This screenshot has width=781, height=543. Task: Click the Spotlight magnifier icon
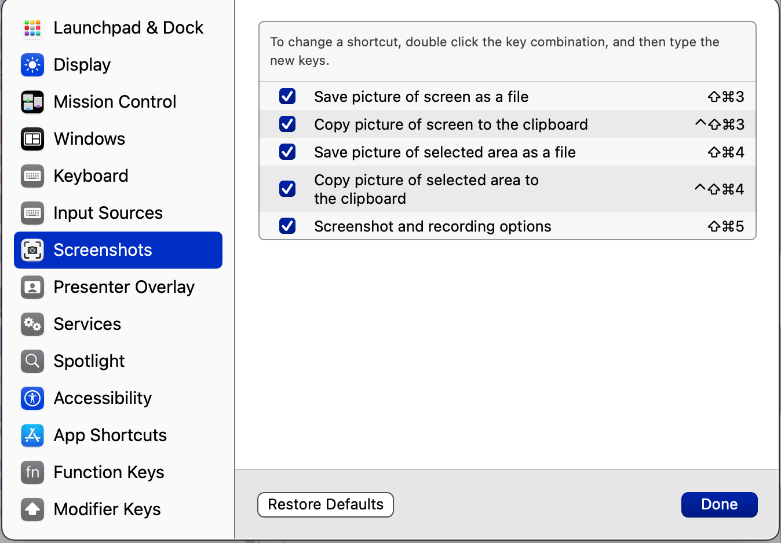click(x=32, y=361)
